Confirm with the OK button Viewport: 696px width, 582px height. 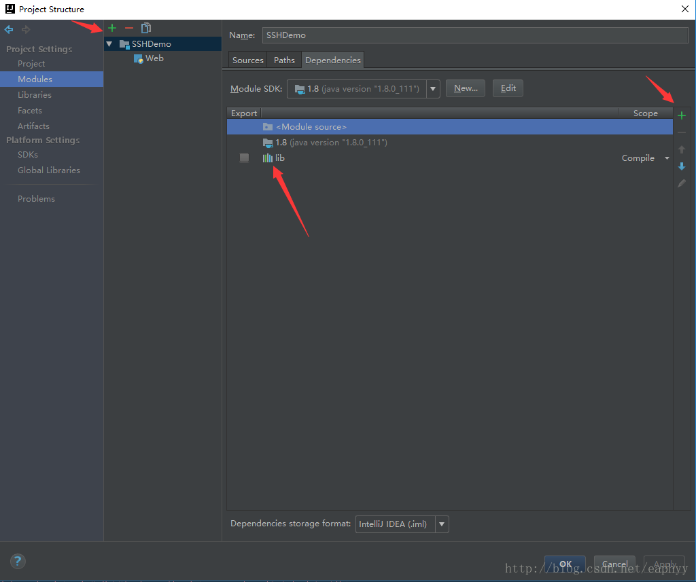coord(565,564)
